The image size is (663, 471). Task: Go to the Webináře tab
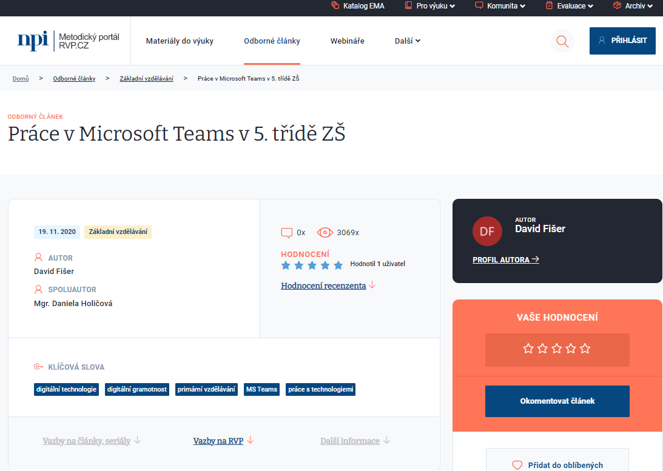pyautogui.click(x=347, y=41)
